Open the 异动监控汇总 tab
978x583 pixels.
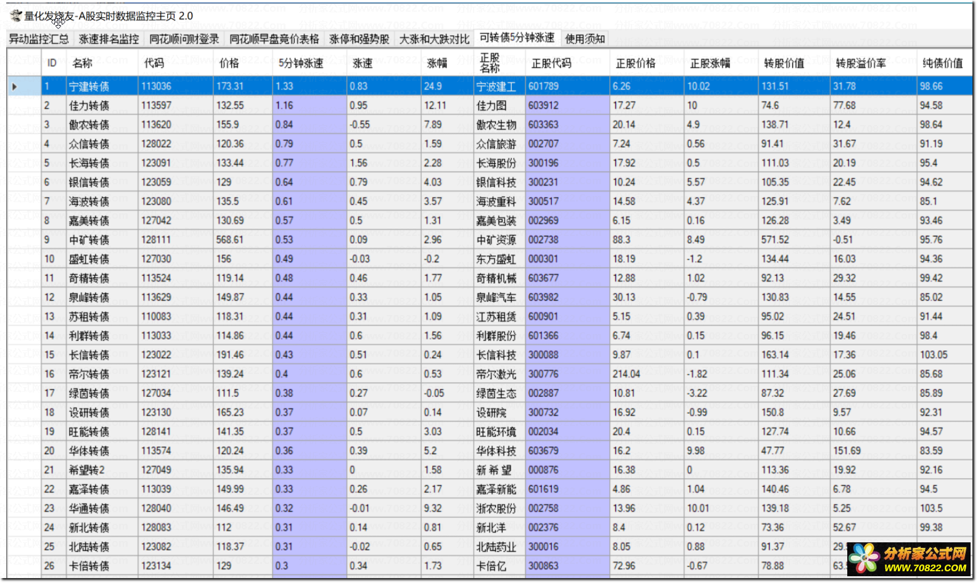39,39
